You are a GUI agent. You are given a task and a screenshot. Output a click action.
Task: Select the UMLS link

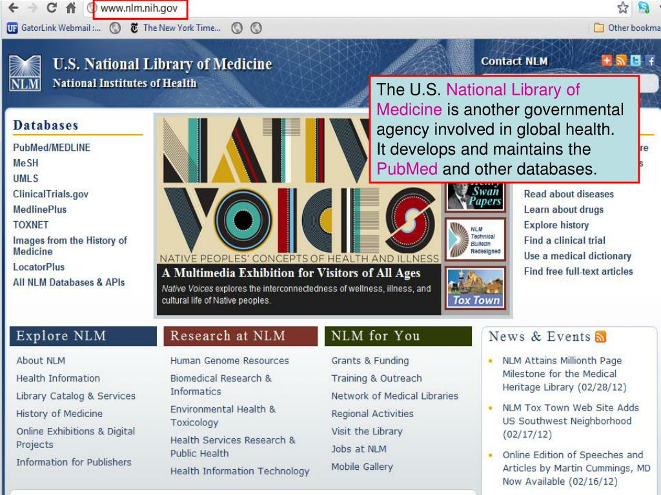pyautogui.click(x=26, y=179)
